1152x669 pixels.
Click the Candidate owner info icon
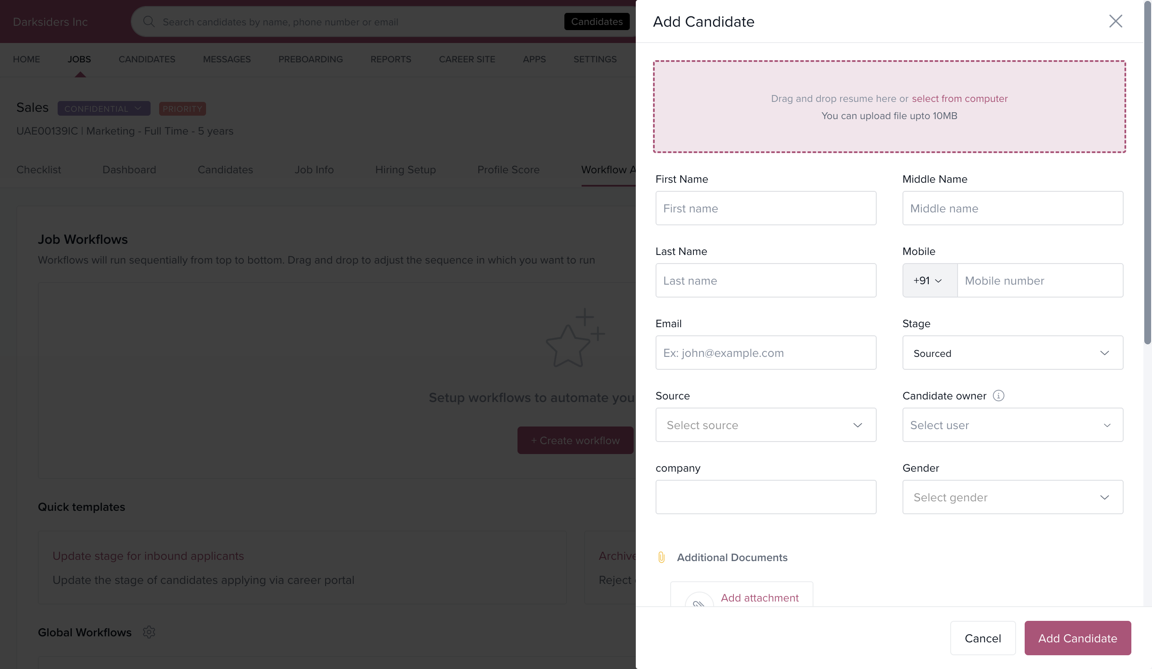click(x=998, y=396)
